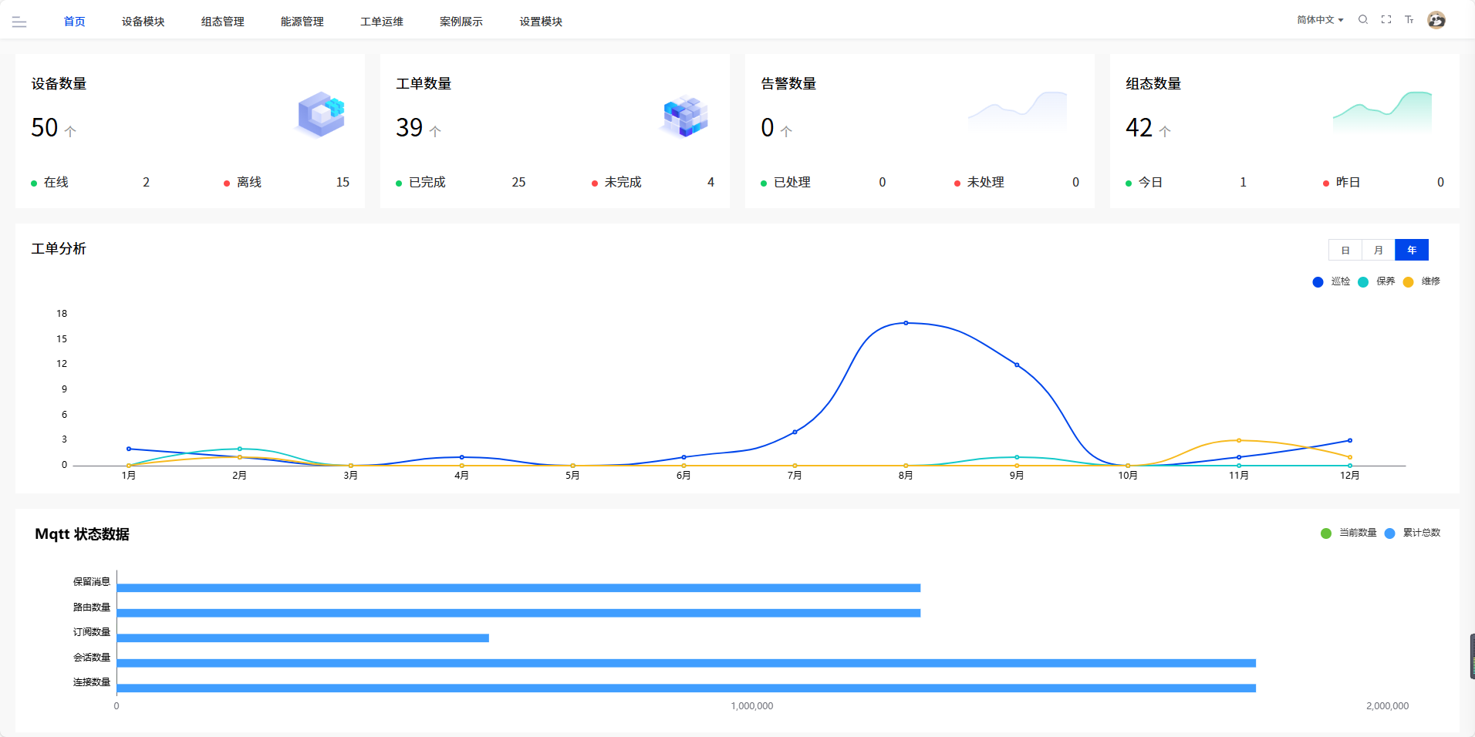1475x737 pixels.
Task: Collapse the sidebar with the hamburger icon
Action: pos(19,22)
